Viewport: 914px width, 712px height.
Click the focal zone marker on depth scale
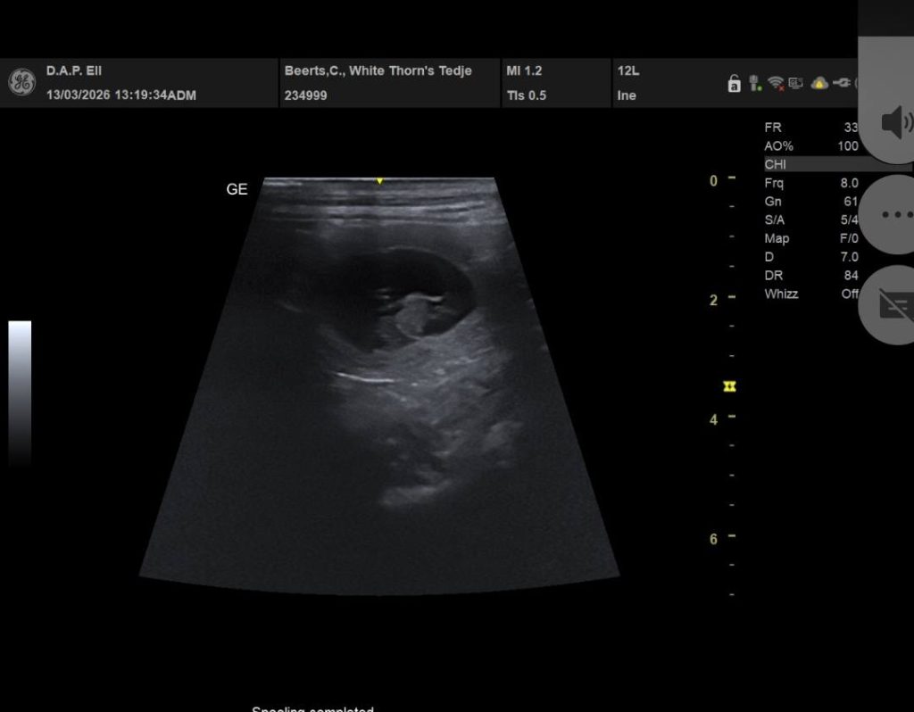[730, 386]
